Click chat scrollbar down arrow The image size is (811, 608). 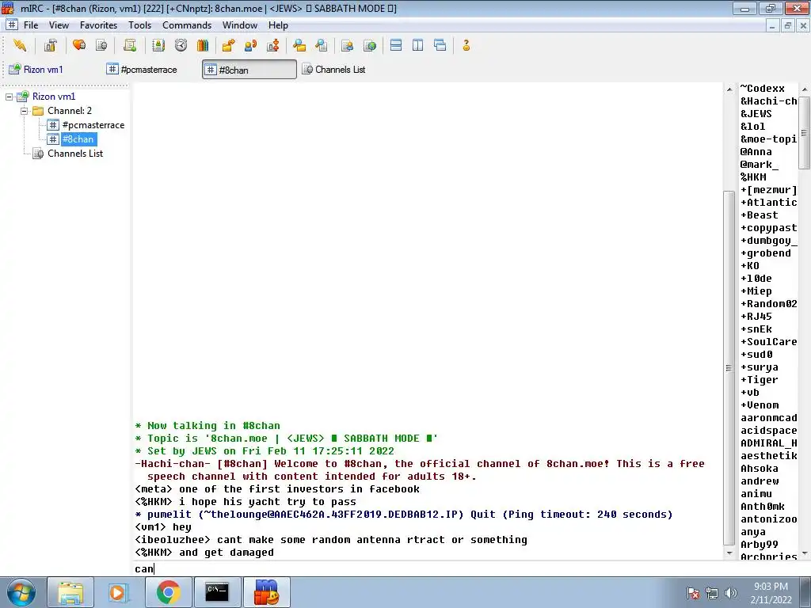point(729,553)
